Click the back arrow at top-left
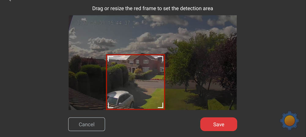The height and width of the screenshot is (137, 306). point(9,1)
